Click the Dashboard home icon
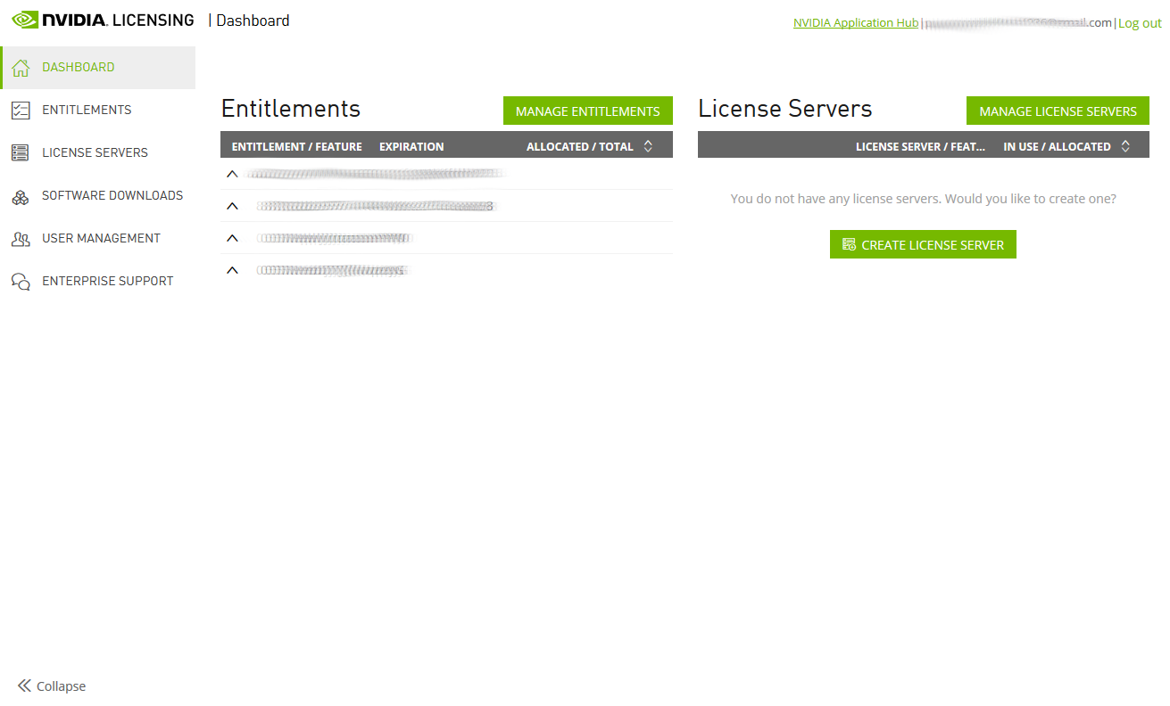The height and width of the screenshot is (706, 1170). pos(21,68)
